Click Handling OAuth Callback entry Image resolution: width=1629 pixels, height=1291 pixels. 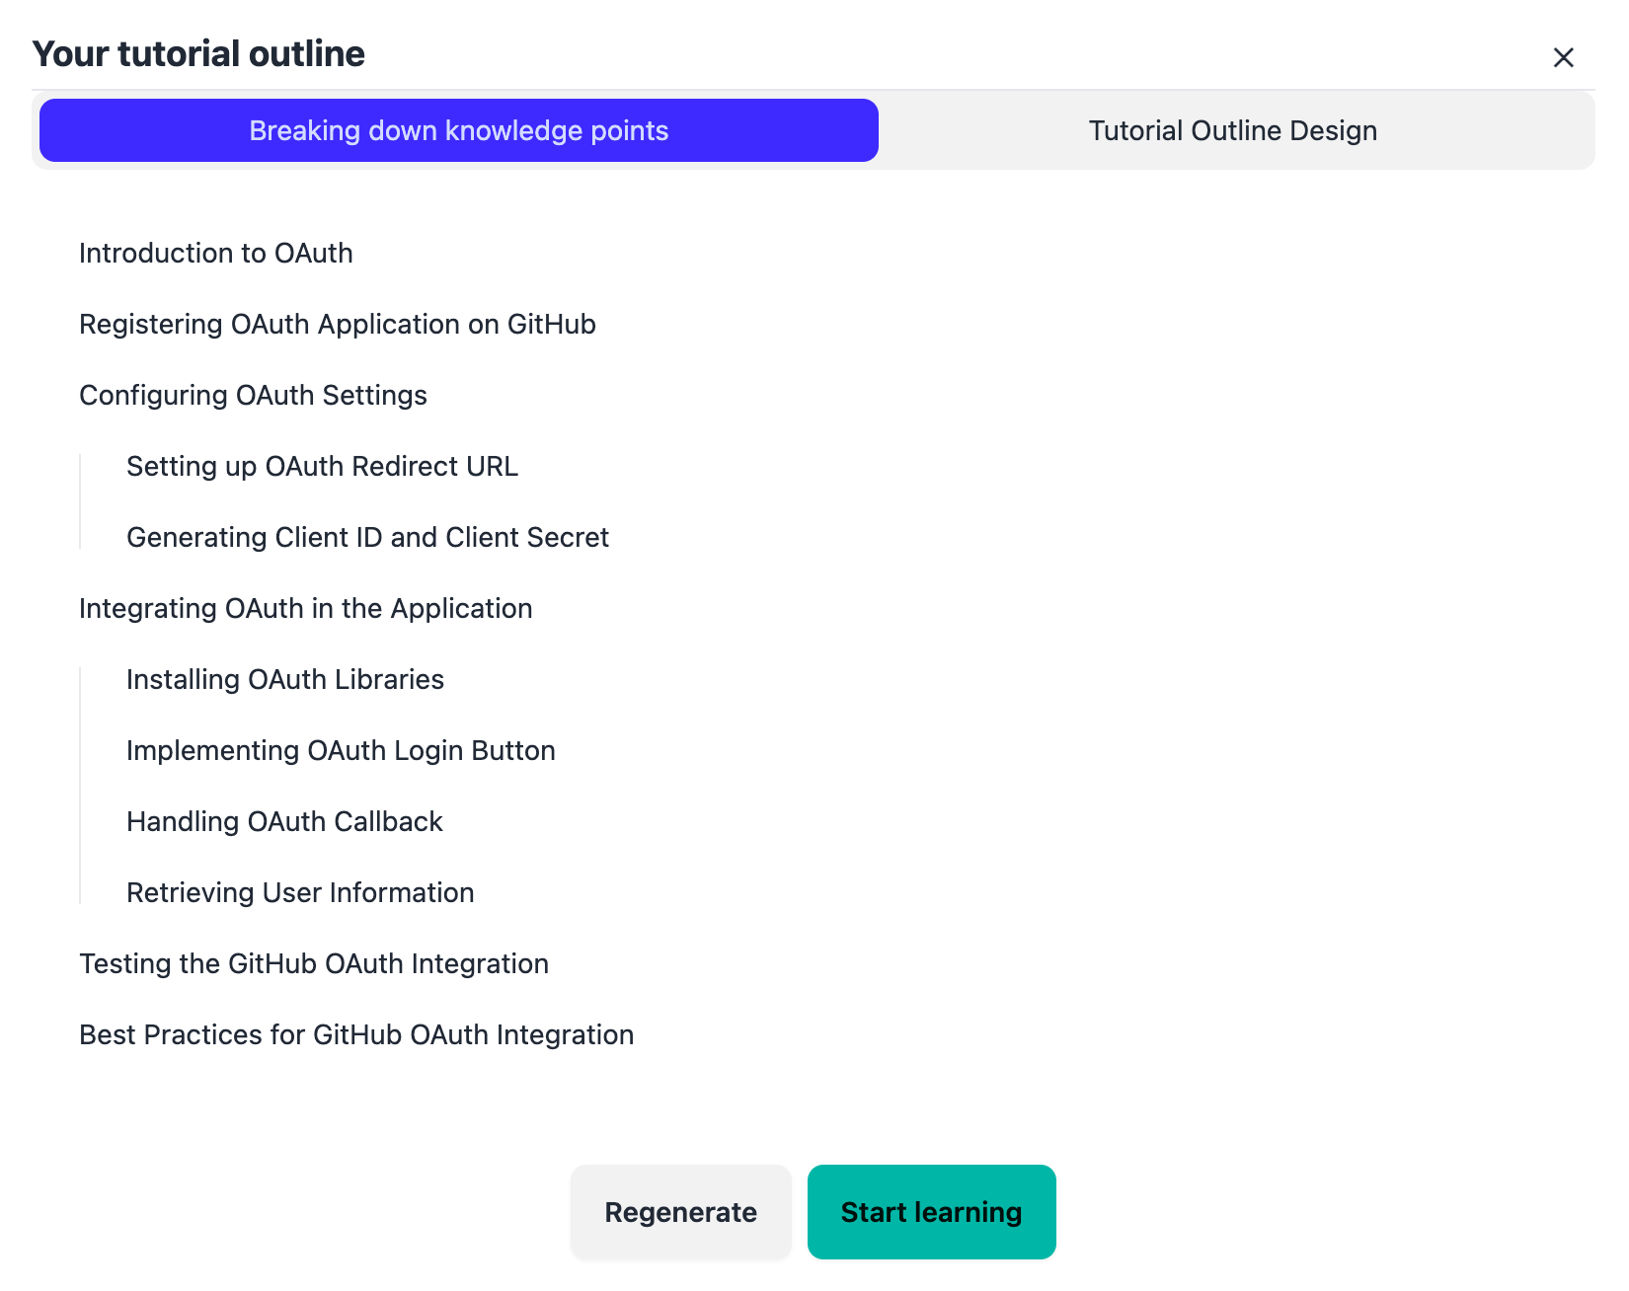(284, 822)
